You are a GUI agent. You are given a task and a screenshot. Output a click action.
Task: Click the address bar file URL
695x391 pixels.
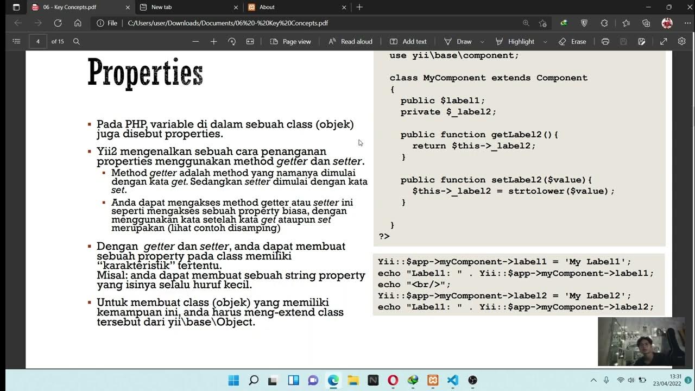(x=228, y=23)
